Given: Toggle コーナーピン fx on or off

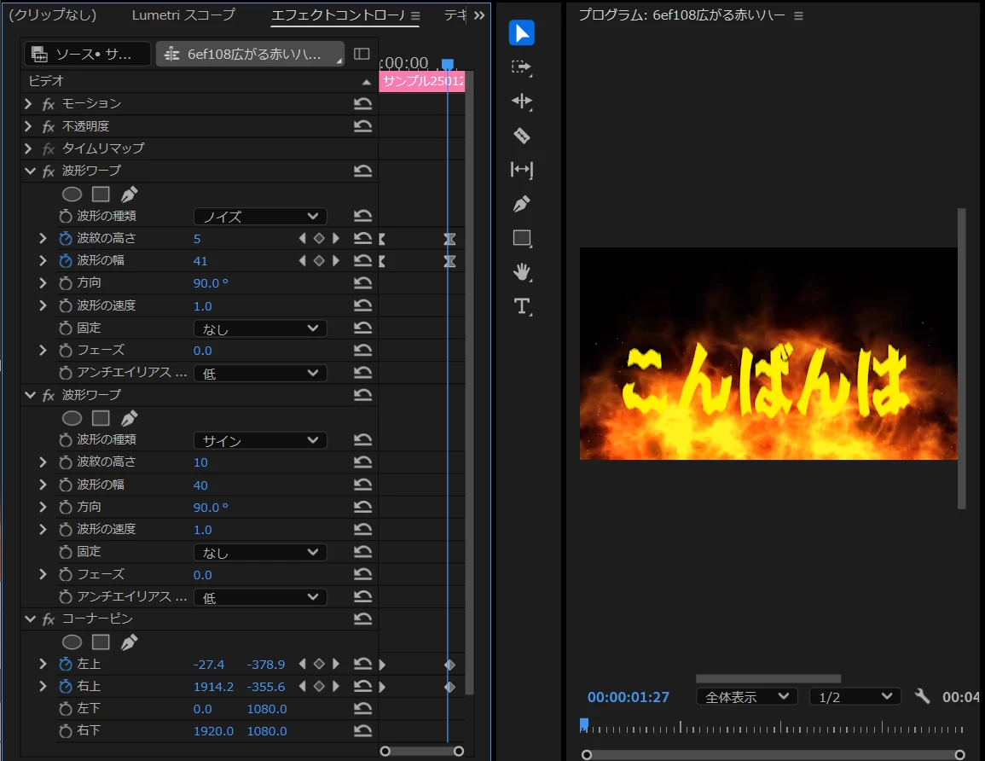Looking at the screenshot, I should [x=49, y=619].
